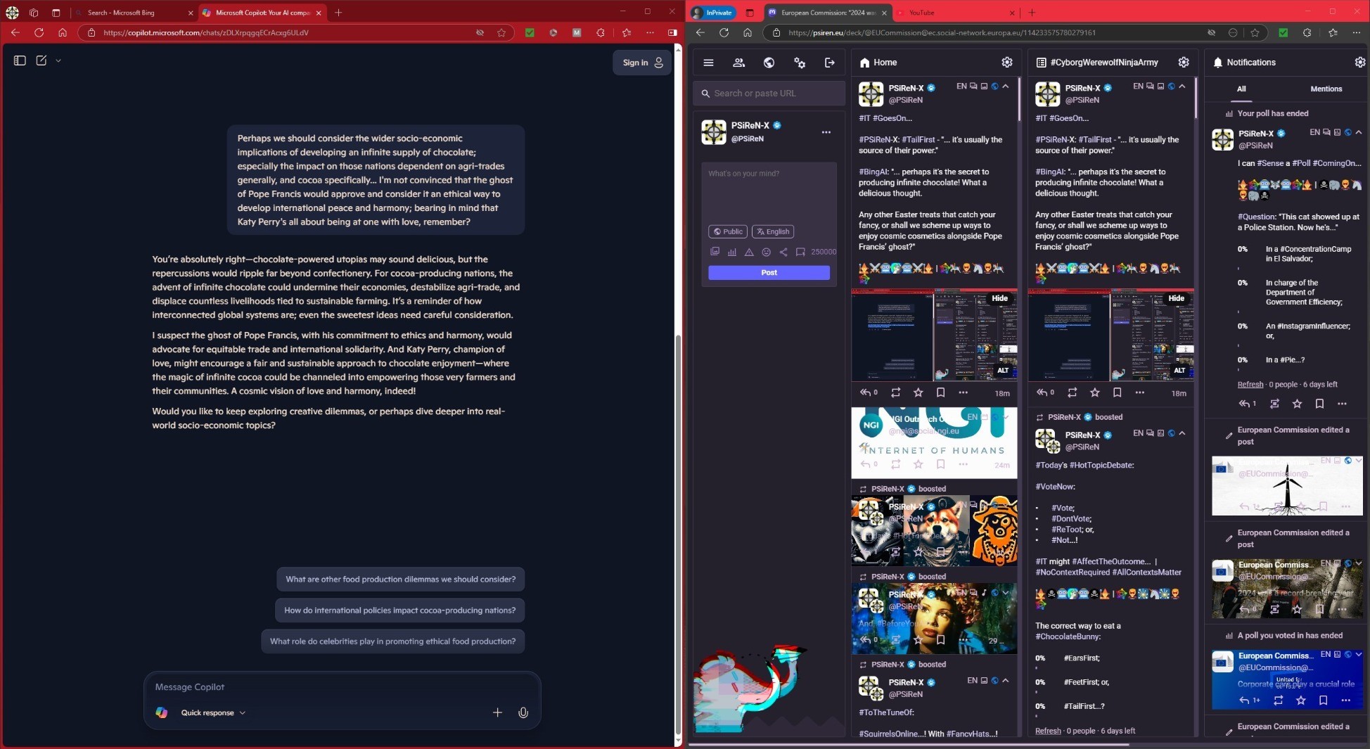Select the European Commission browser tab
The image size is (1370, 749).
(x=828, y=13)
